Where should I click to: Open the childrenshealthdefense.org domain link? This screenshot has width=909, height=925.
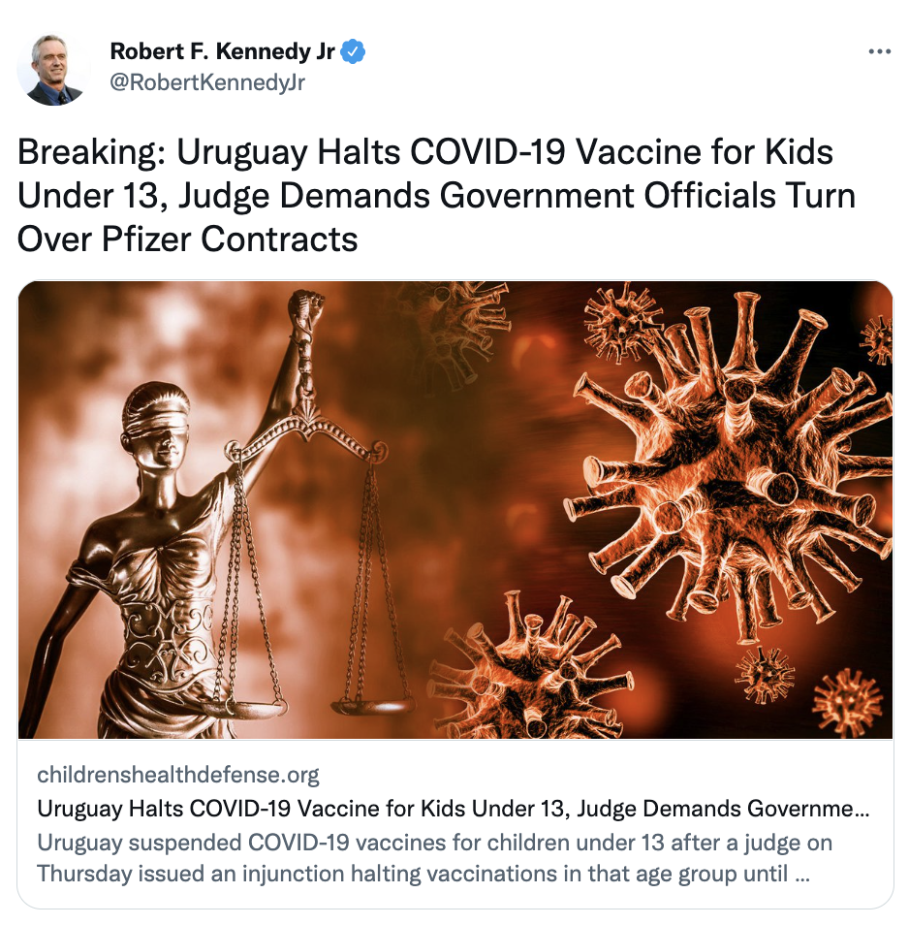click(178, 775)
